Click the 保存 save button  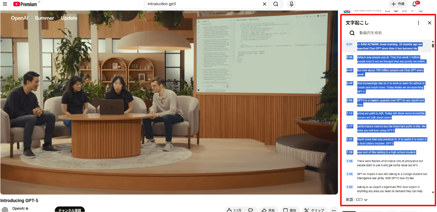[x=290, y=210]
